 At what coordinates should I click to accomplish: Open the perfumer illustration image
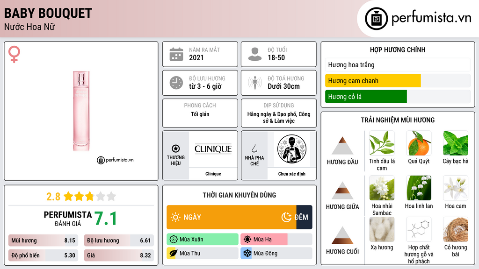coord(292,149)
